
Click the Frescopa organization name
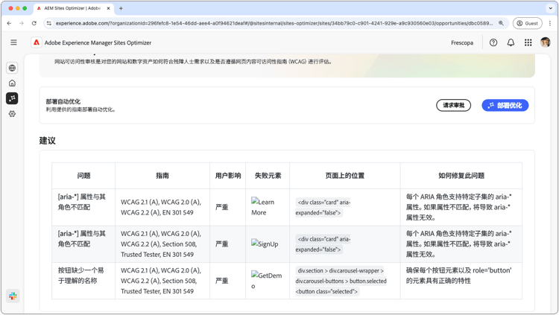462,42
